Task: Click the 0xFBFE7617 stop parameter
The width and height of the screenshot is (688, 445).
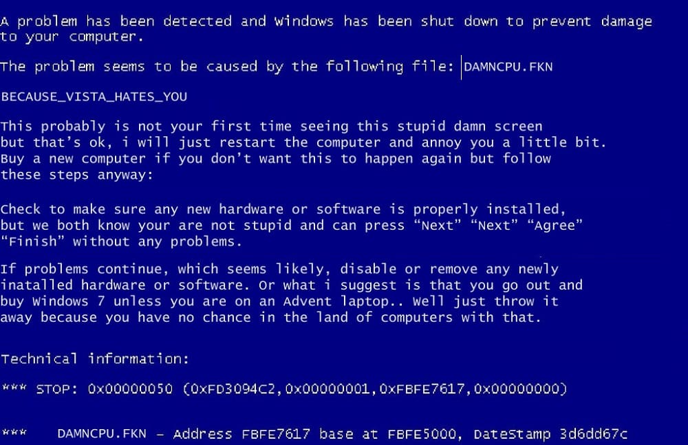Action: tap(422, 389)
